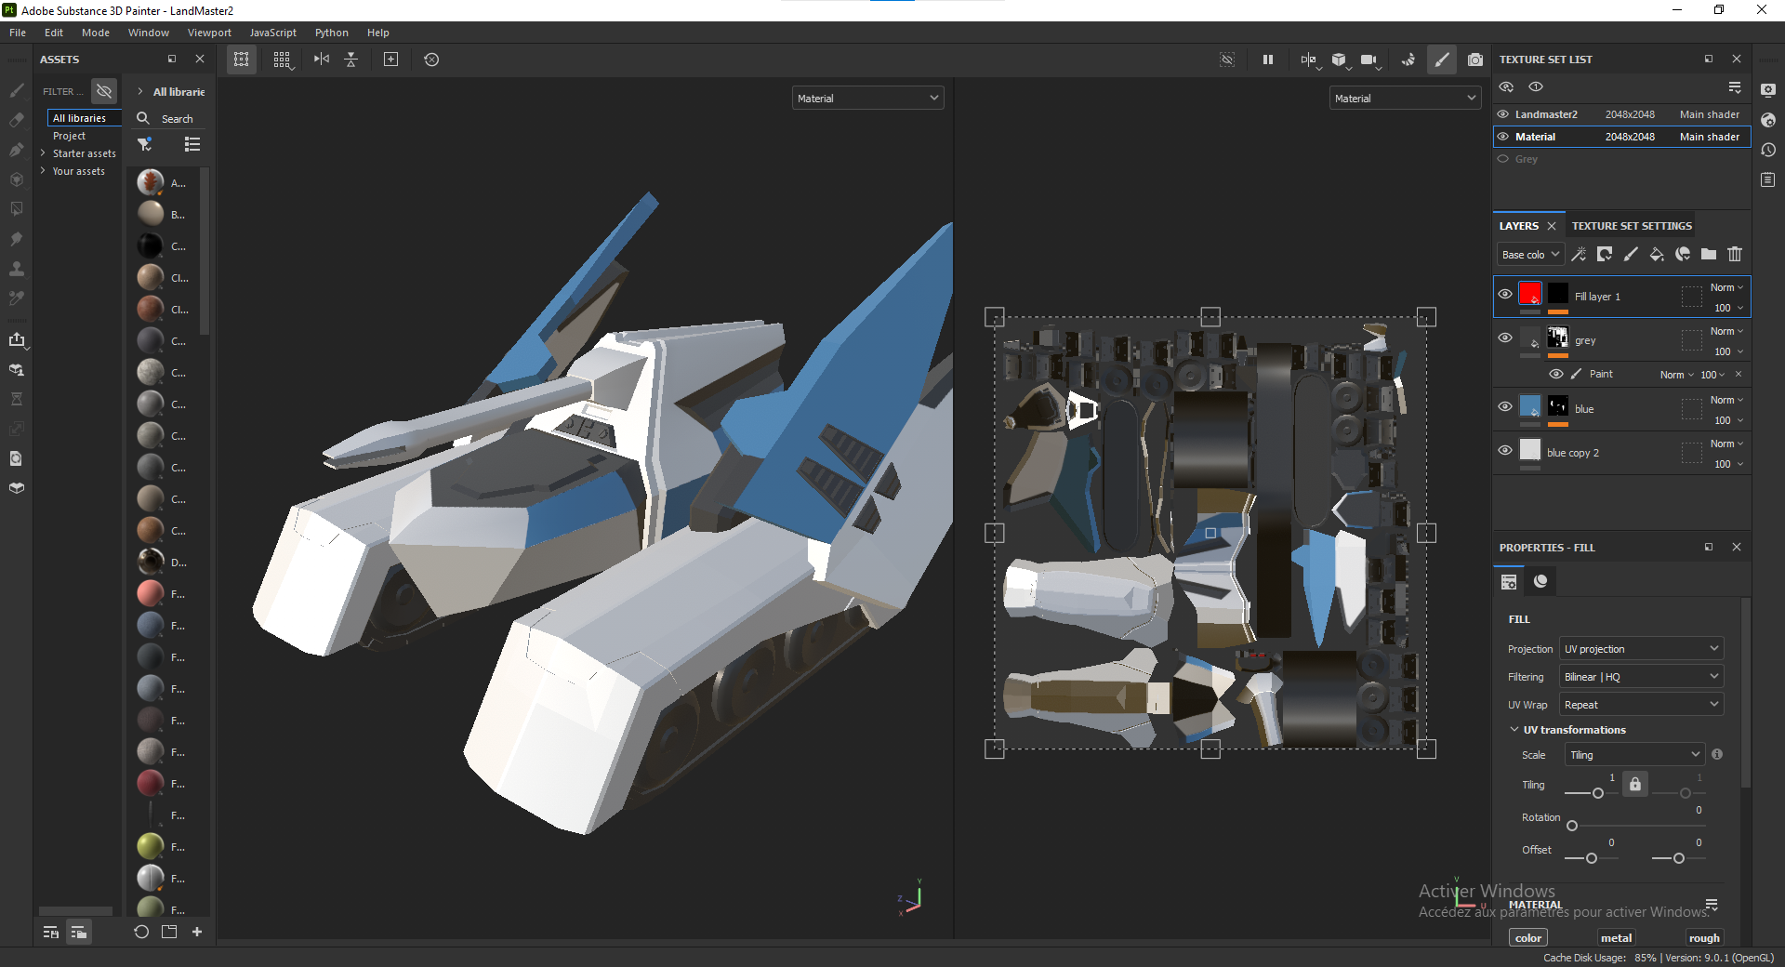Screen dimensions: 1785x967
Task: Switch to Texture Set Settings tab
Action: point(1632,226)
